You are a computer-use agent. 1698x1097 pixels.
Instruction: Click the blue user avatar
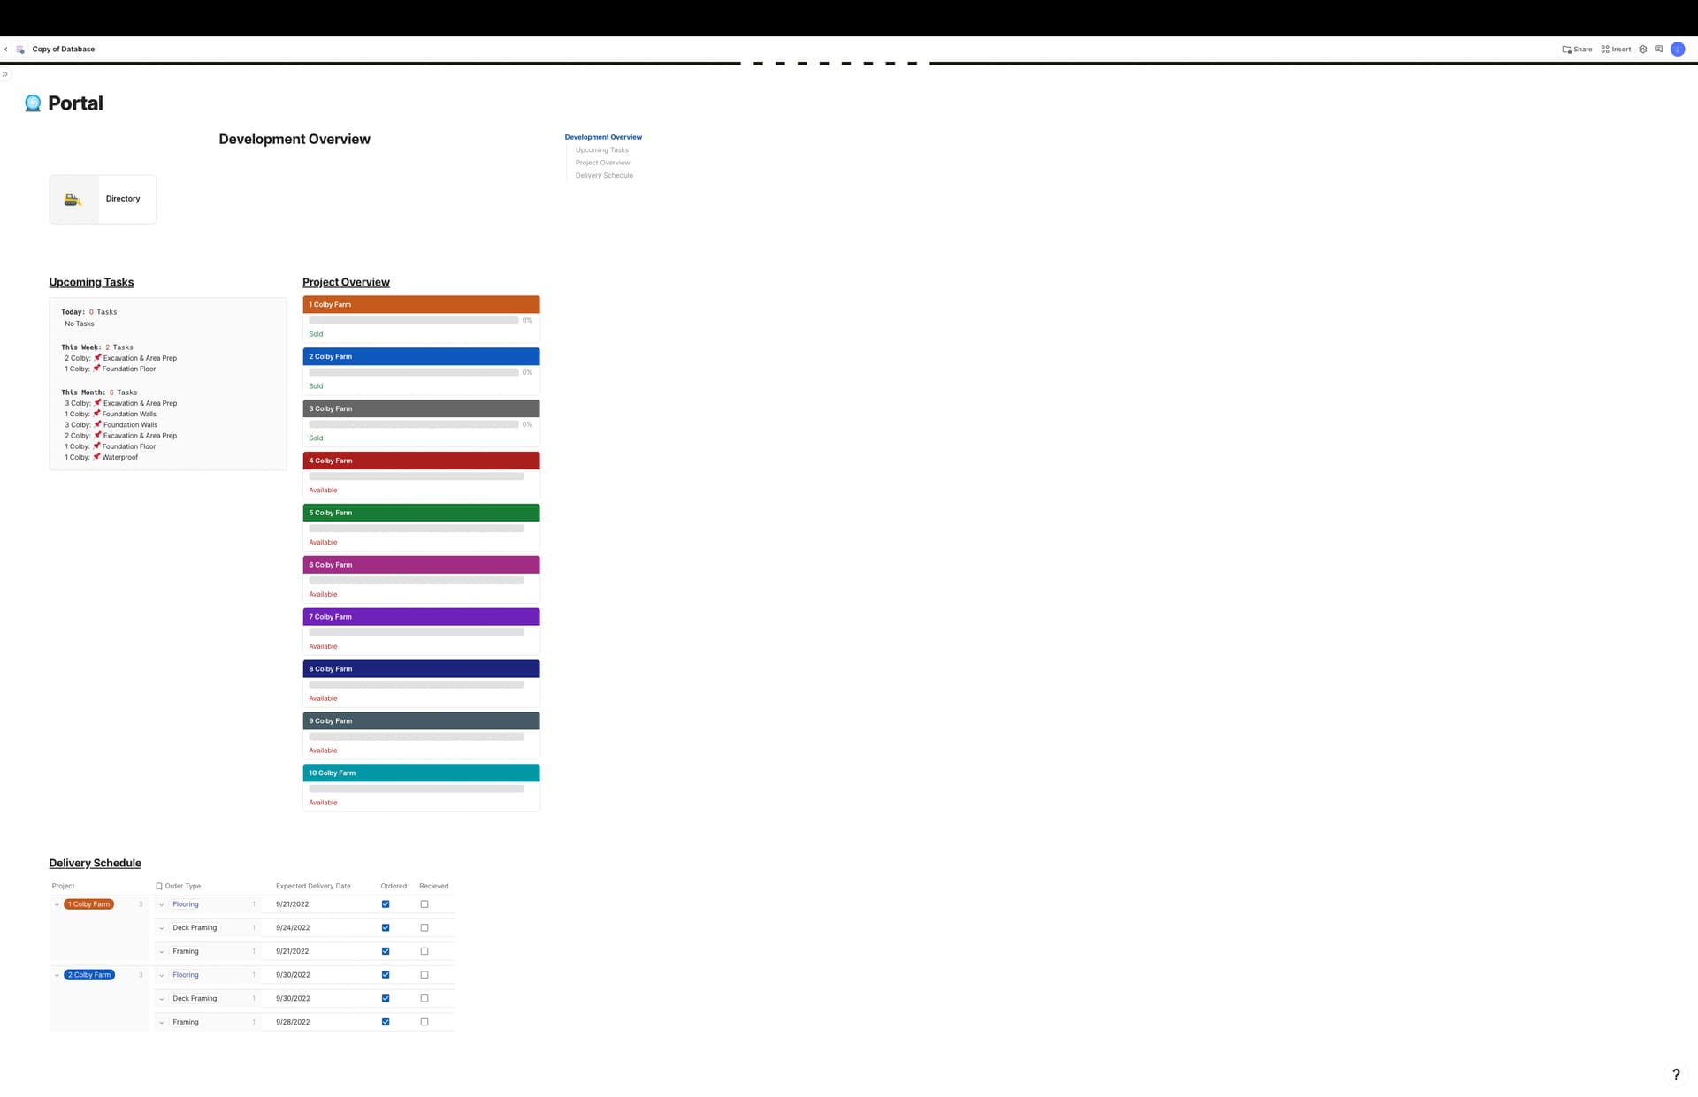click(x=1678, y=50)
